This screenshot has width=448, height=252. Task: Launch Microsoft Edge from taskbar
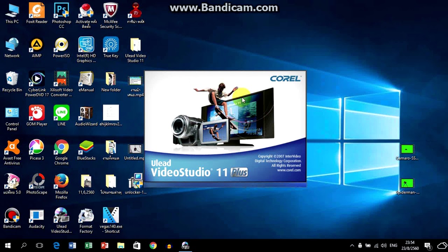56,246
